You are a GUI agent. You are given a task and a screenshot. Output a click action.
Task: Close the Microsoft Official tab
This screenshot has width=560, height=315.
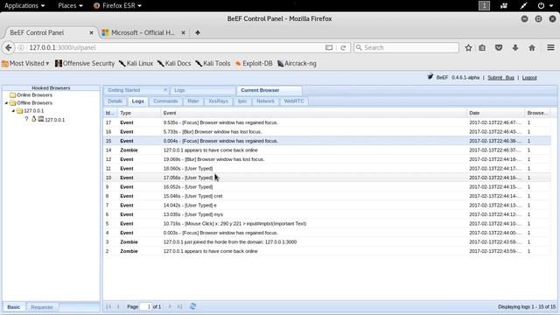(183, 32)
